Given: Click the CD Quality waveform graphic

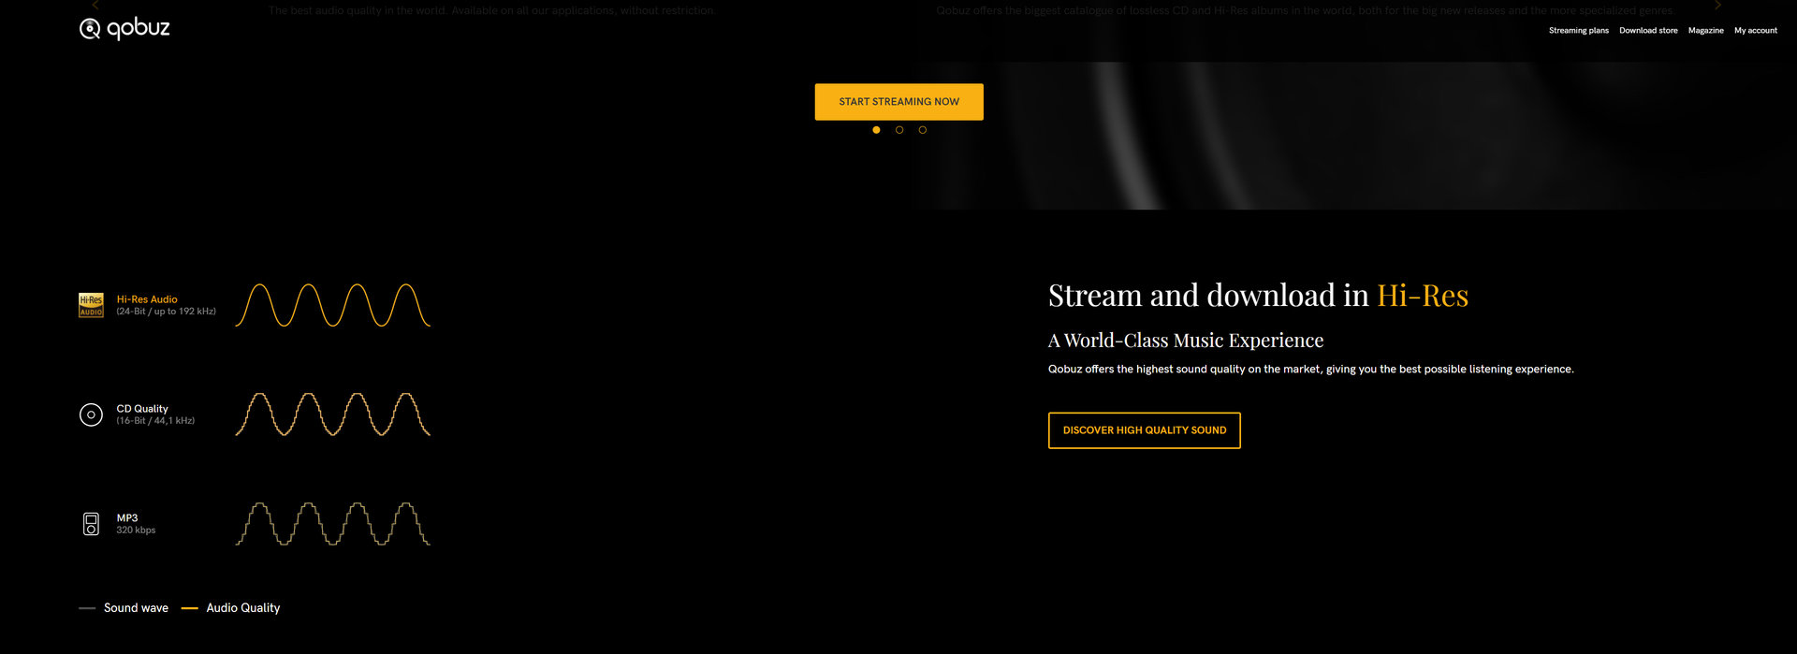Looking at the screenshot, I should (x=332, y=414).
